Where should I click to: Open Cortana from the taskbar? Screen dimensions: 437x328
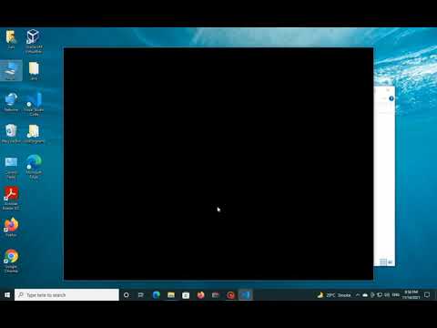click(127, 294)
